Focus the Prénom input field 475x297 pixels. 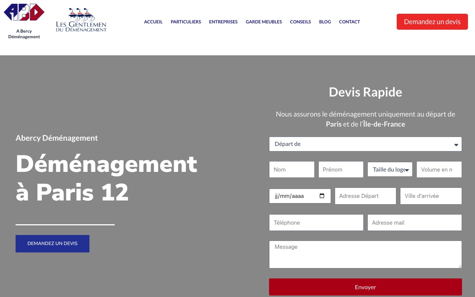(x=341, y=169)
